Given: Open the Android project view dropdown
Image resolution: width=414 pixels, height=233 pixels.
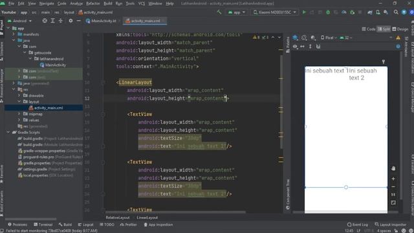Looking at the screenshot, I should point(19,21).
